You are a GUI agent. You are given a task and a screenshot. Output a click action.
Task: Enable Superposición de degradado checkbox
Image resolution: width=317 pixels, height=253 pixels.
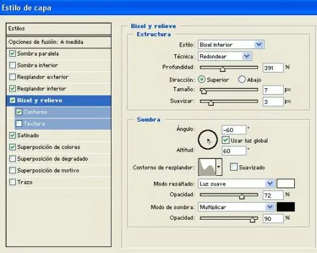12,159
